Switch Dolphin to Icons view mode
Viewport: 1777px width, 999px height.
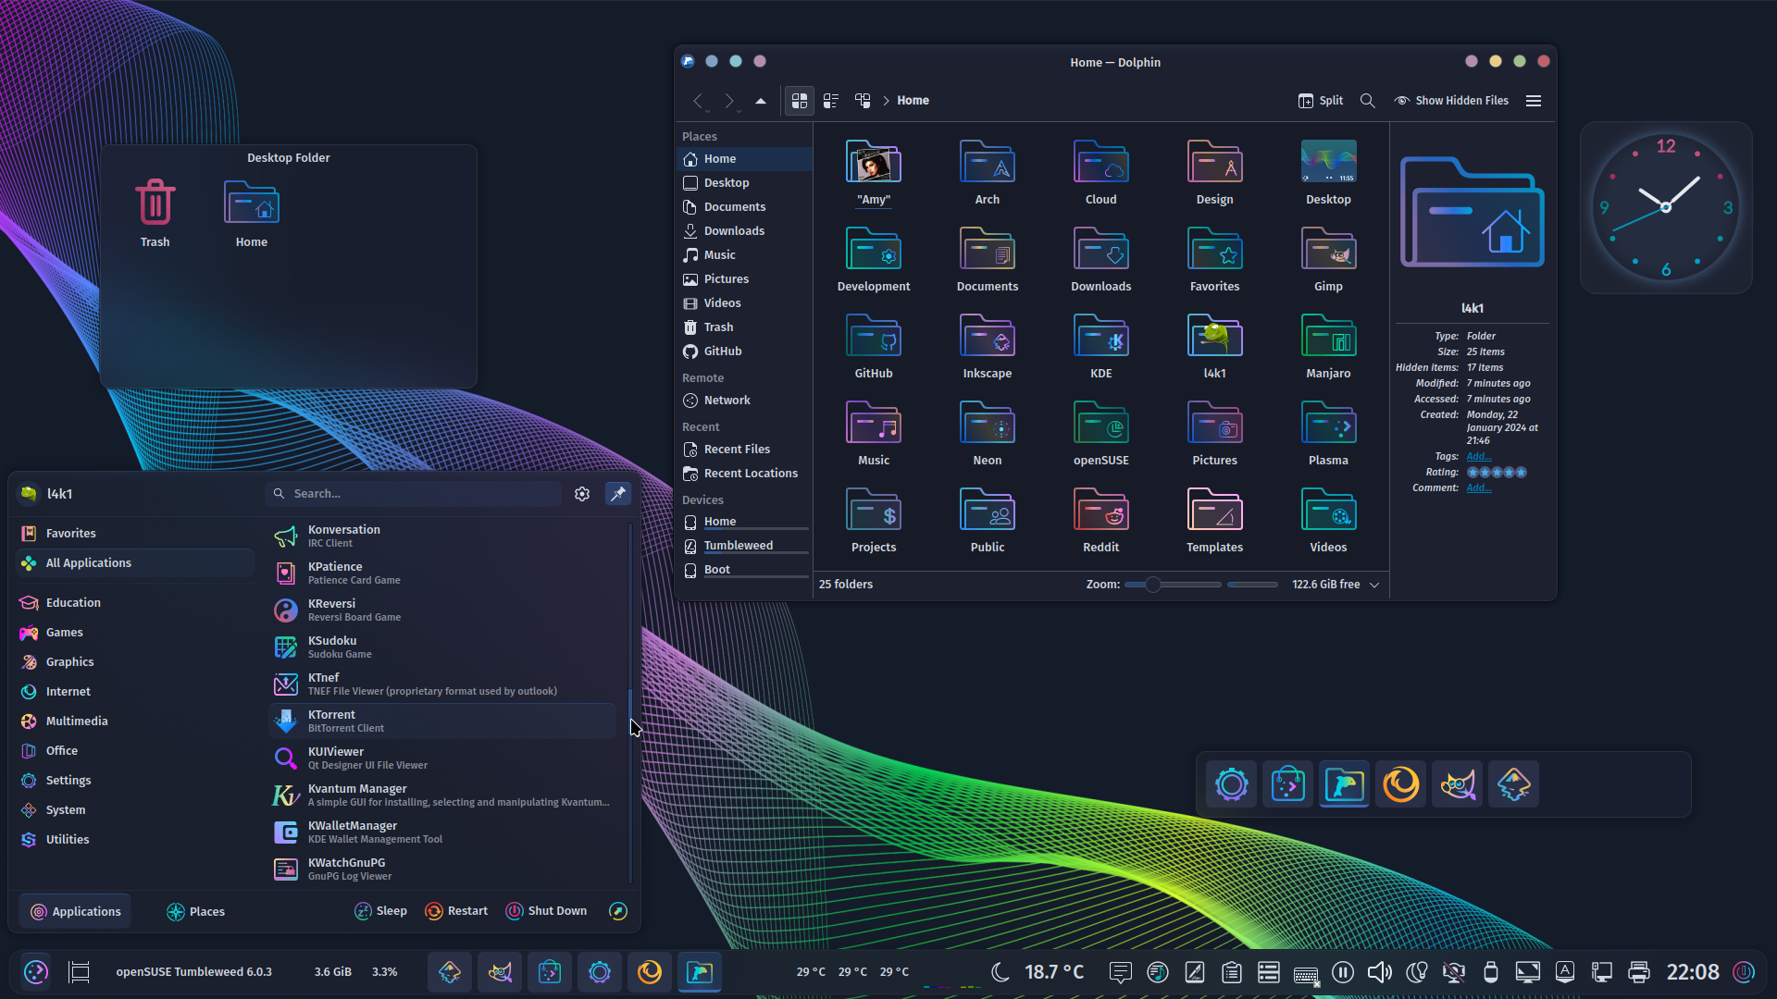pos(800,101)
